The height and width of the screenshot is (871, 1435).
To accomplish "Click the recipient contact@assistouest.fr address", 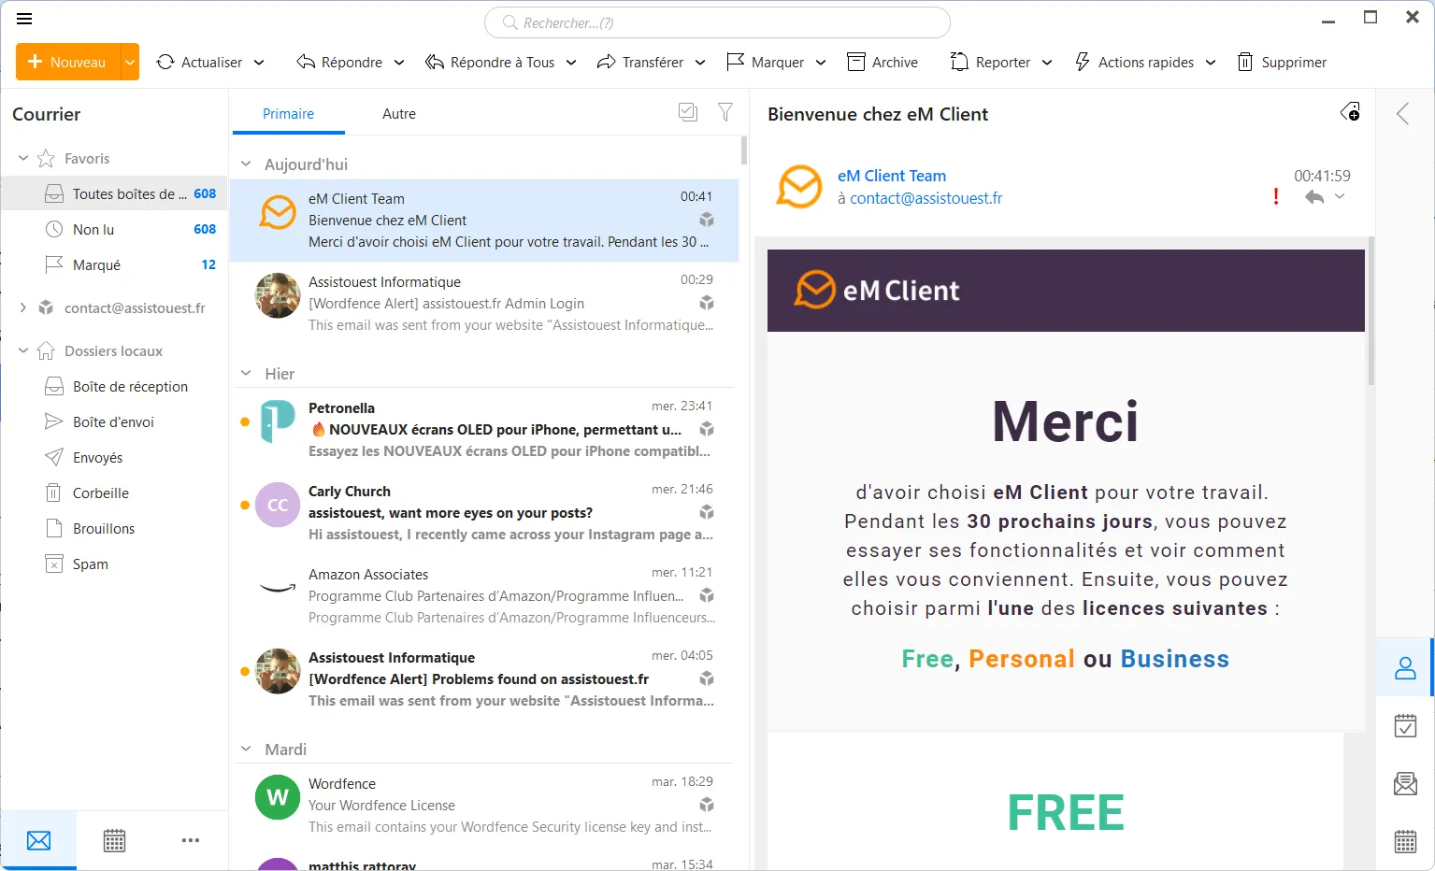I will click(926, 198).
